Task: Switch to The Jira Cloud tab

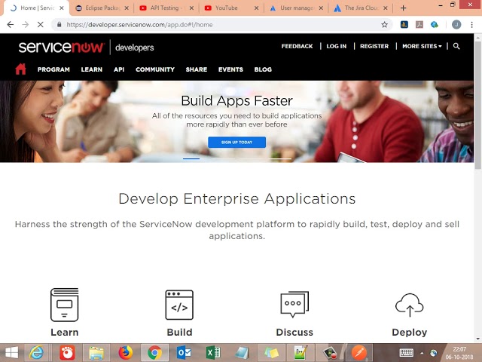Action: [x=360, y=8]
